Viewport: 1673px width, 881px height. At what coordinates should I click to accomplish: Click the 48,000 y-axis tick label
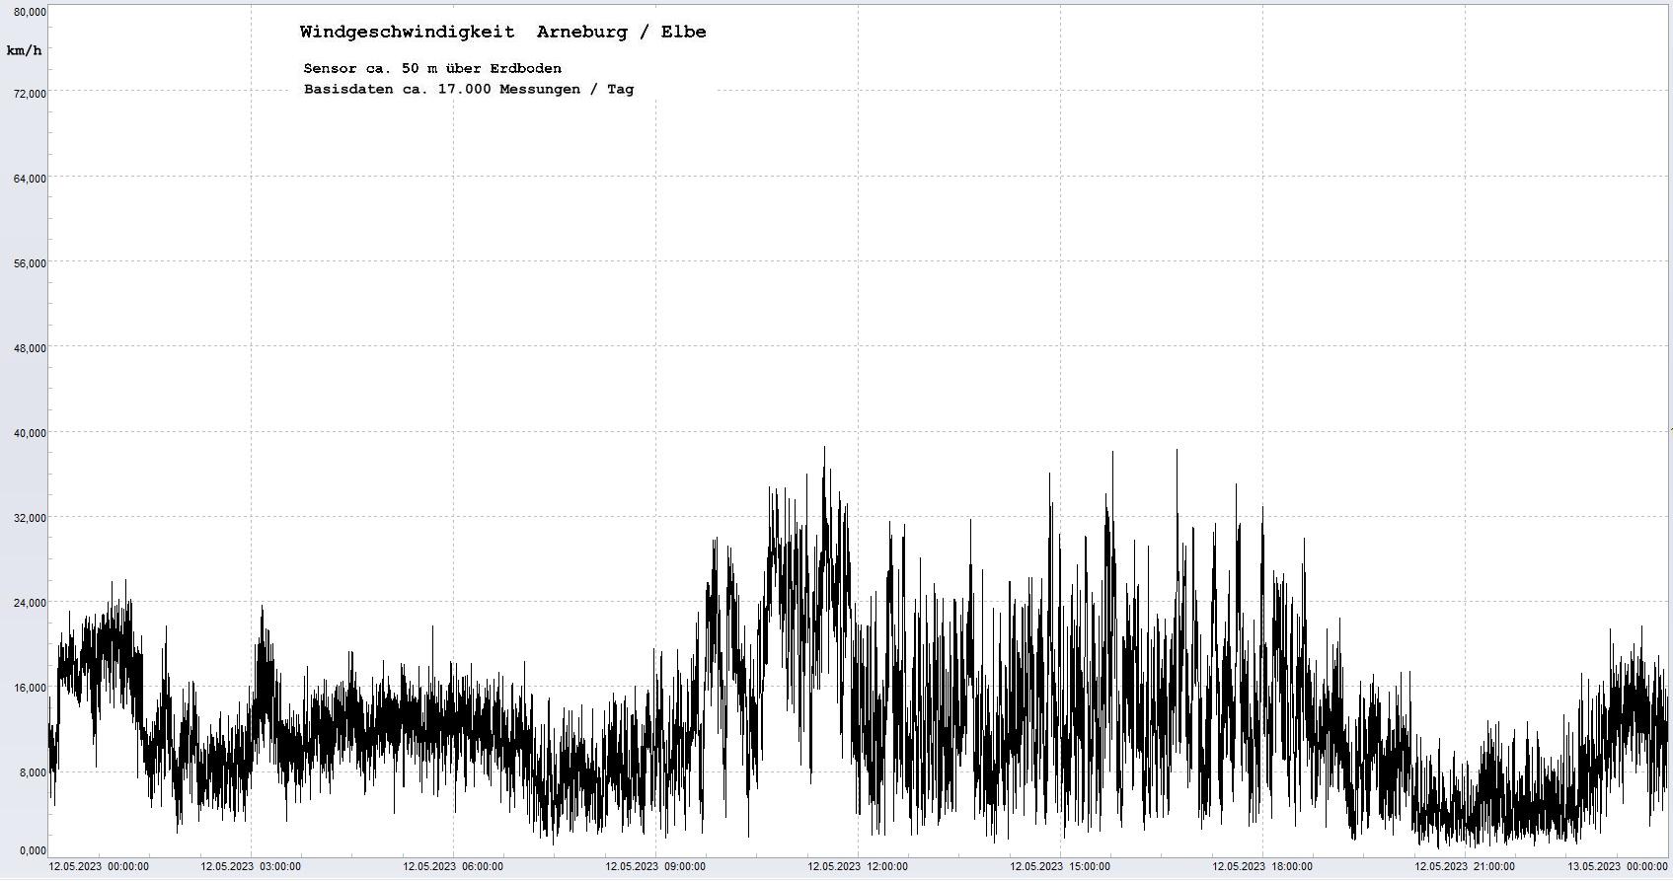[x=29, y=348]
